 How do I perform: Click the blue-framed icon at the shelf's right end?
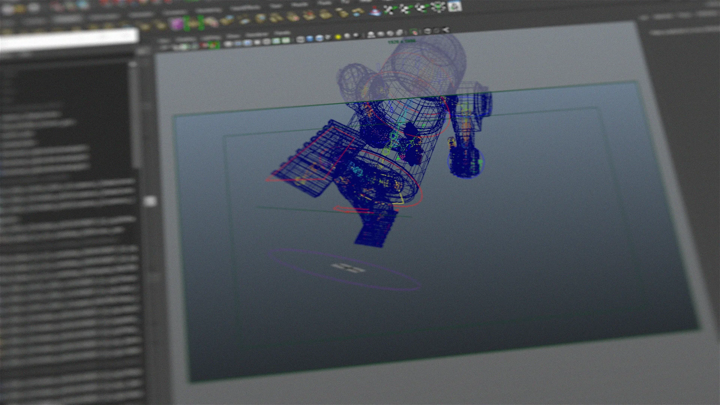[x=455, y=6]
